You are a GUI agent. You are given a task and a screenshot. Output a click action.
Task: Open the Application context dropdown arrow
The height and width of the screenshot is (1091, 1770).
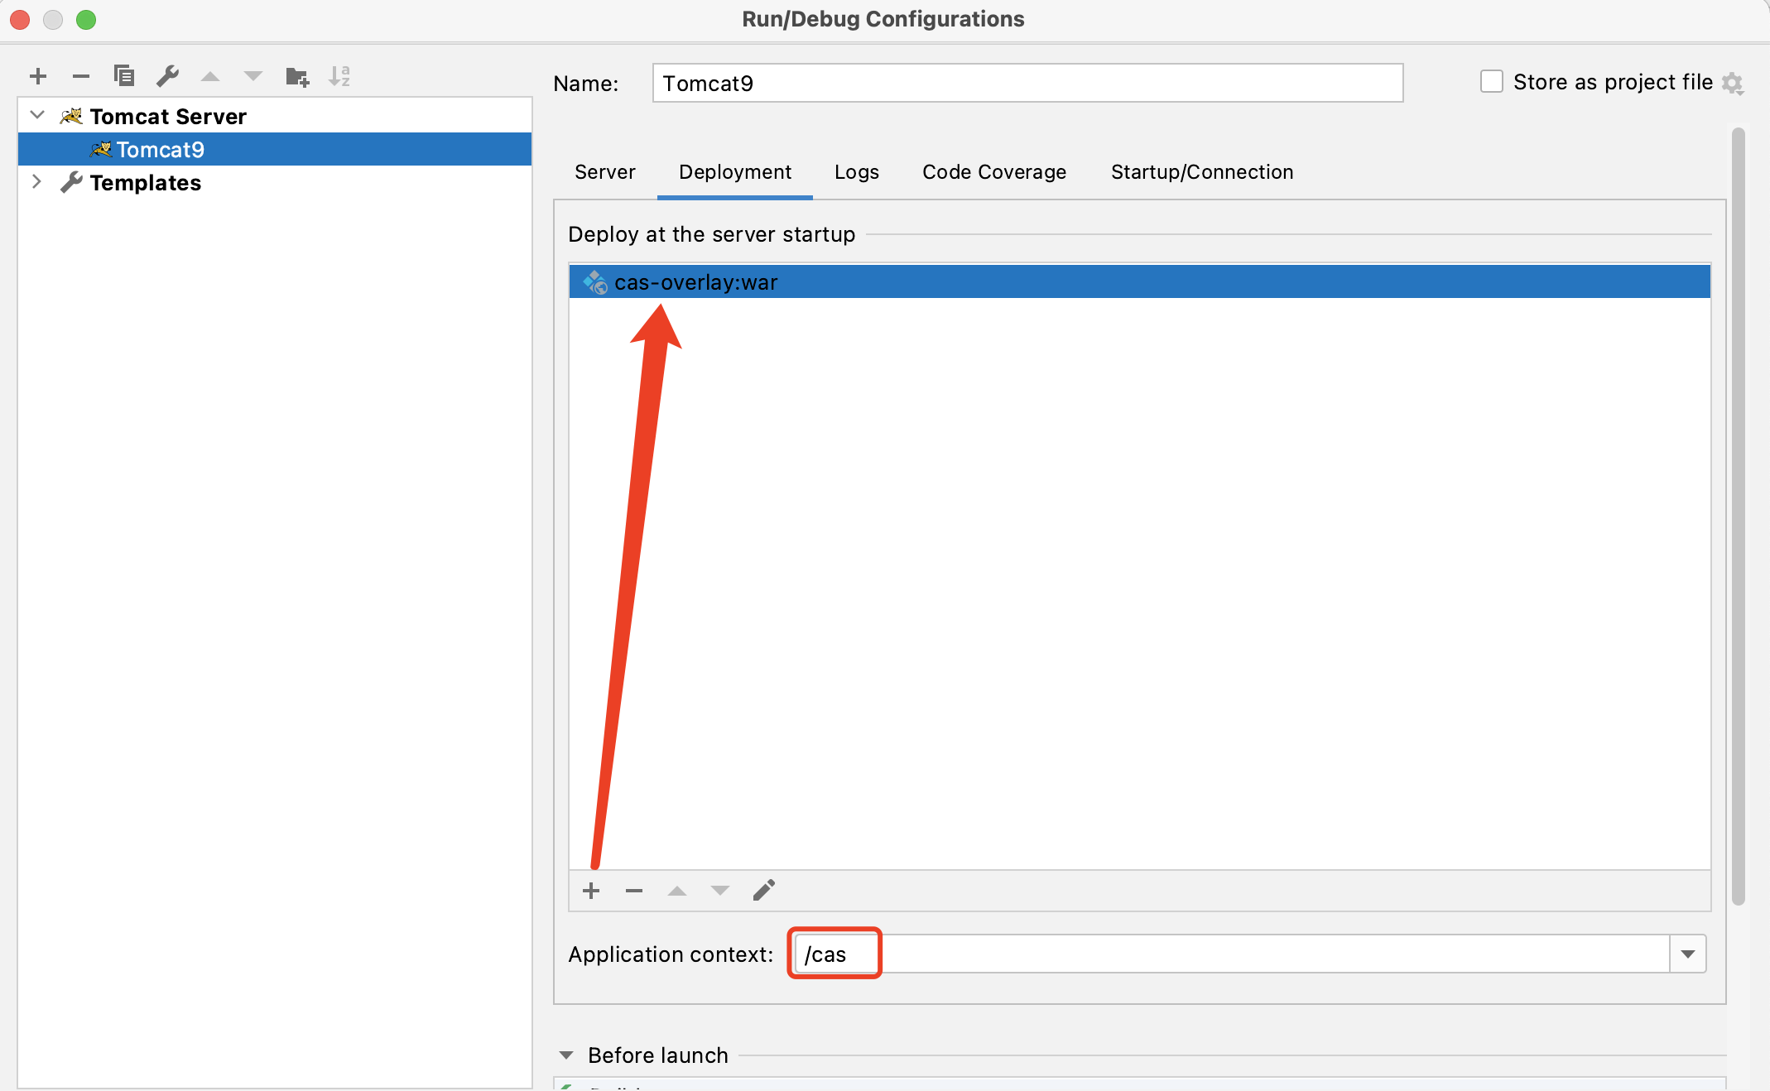click(x=1688, y=954)
